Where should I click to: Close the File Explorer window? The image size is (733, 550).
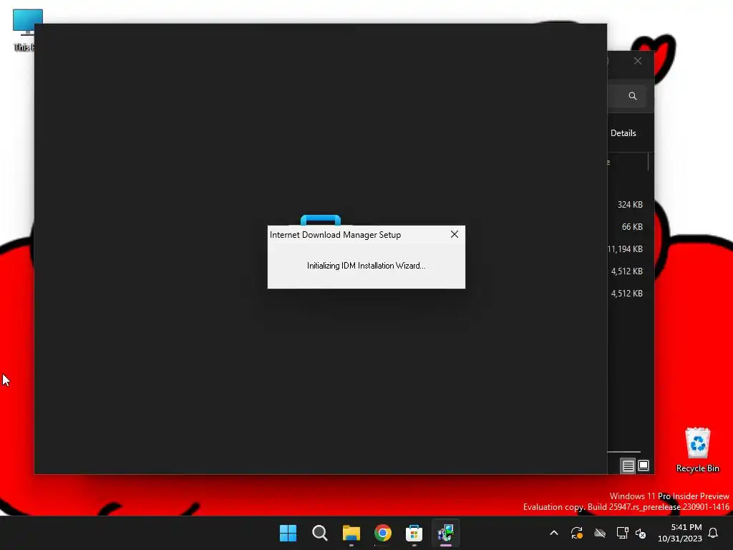coord(638,62)
